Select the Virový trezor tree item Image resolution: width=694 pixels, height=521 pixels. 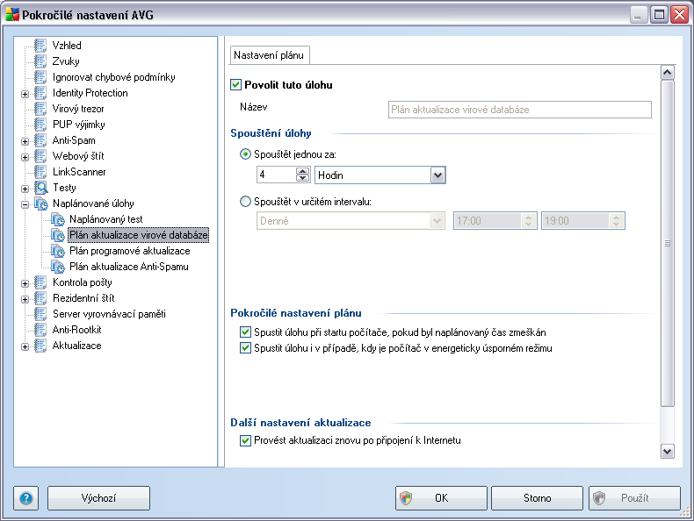[78, 109]
